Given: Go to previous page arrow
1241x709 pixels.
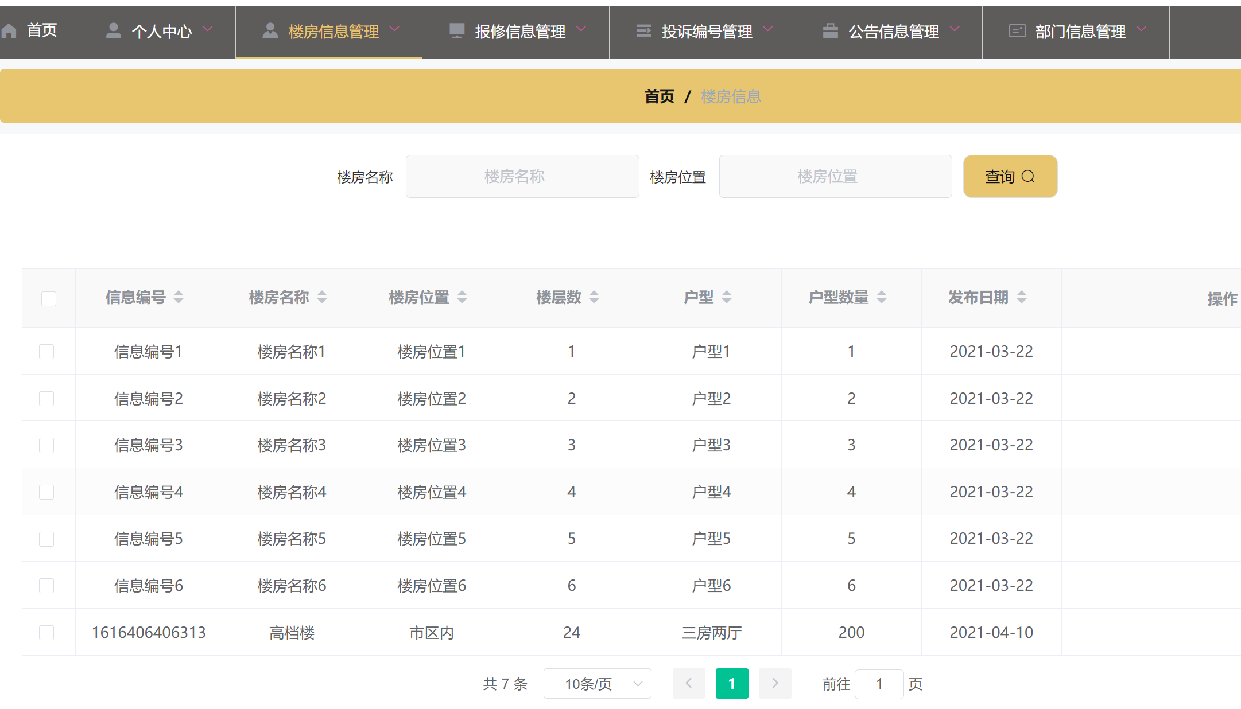Looking at the screenshot, I should tap(689, 683).
